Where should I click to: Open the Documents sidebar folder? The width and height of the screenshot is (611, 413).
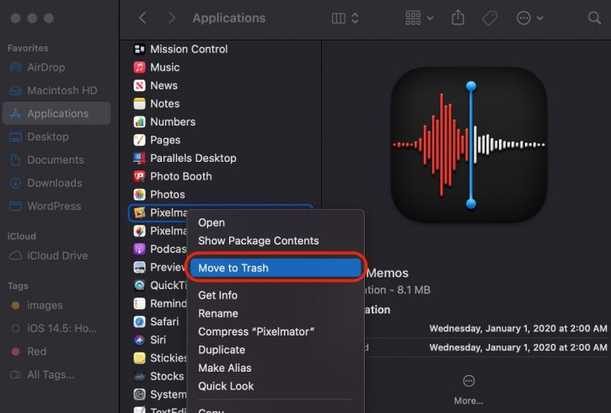pyautogui.click(x=56, y=160)
